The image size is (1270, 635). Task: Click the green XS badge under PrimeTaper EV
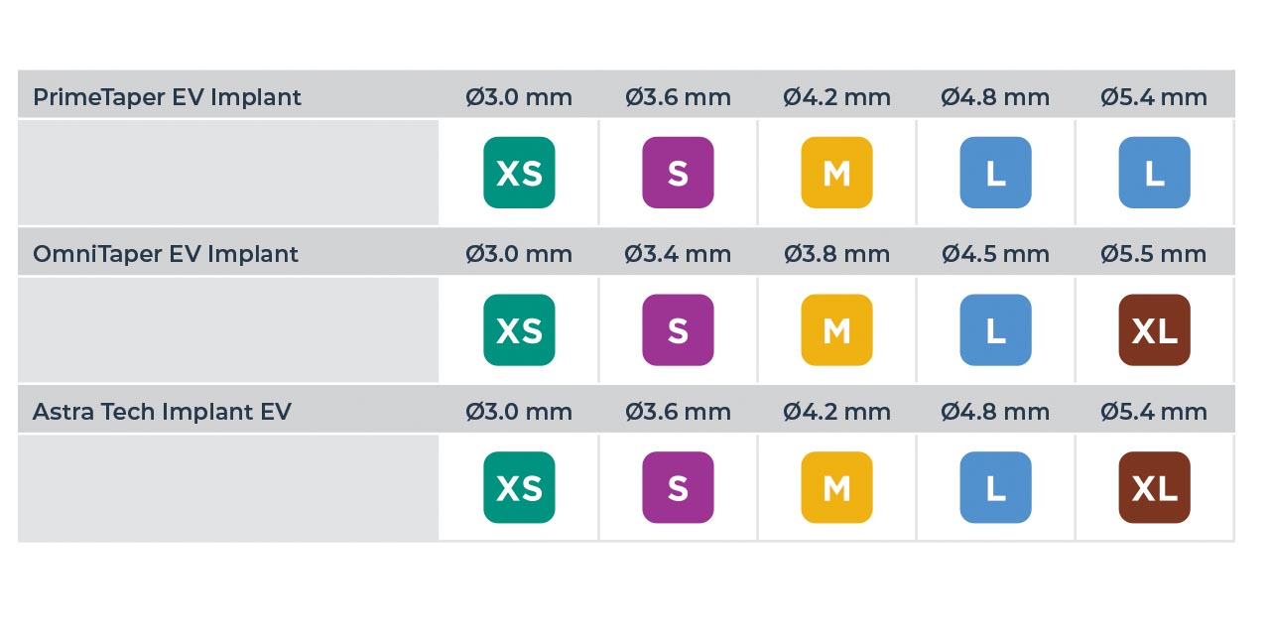coord(519,173)
